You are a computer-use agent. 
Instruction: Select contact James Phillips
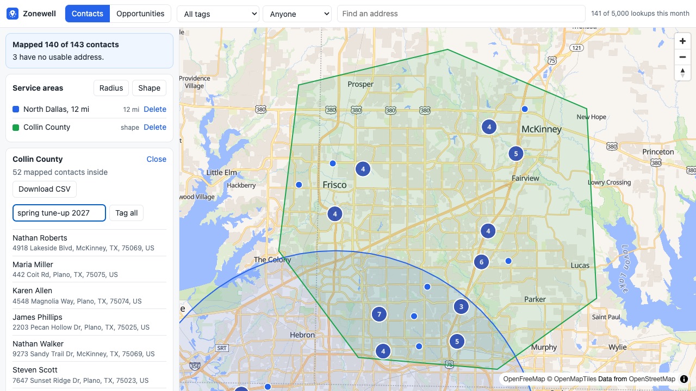click(89, 322)
